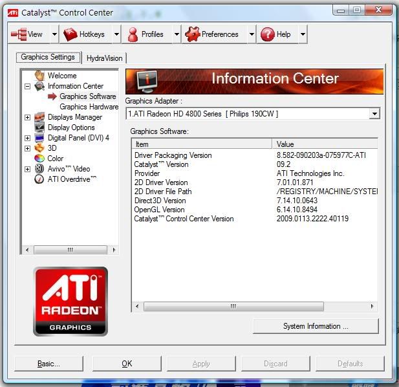Select the 2D Driver File Path row
Screen dimensions: 399x387
point(254,191)
